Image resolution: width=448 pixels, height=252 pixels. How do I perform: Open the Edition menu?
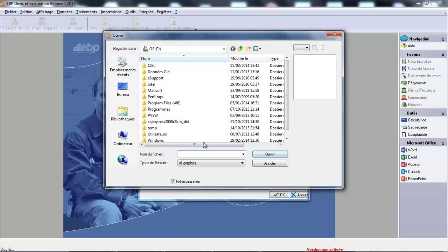point(26,12)
